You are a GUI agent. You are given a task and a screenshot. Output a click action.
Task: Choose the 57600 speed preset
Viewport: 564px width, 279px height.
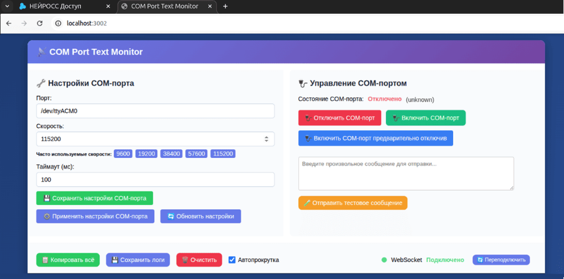coord(196,154)
